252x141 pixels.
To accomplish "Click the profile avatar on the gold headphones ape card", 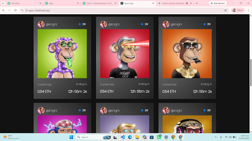I will tap(166, 110).
